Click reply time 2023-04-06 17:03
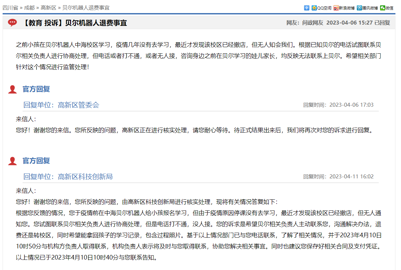This screenshot has height=270, width=401. pyautogui.click(x=351, y=105)
